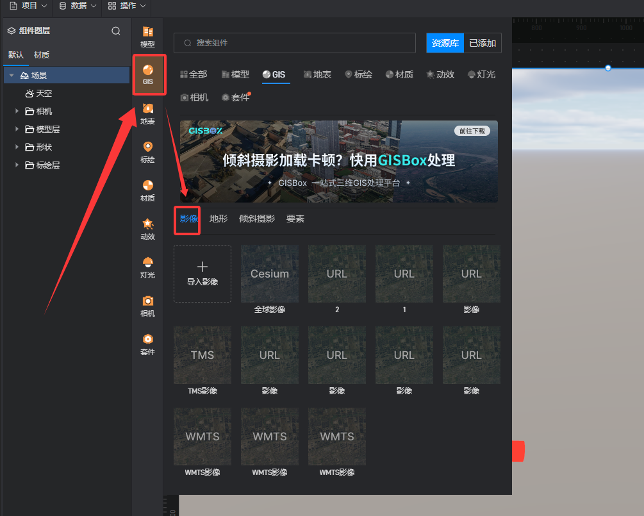This screenshot has height=516, width=644.
Task: Open the 项目 menu dropdown
Action: point(28,6)
